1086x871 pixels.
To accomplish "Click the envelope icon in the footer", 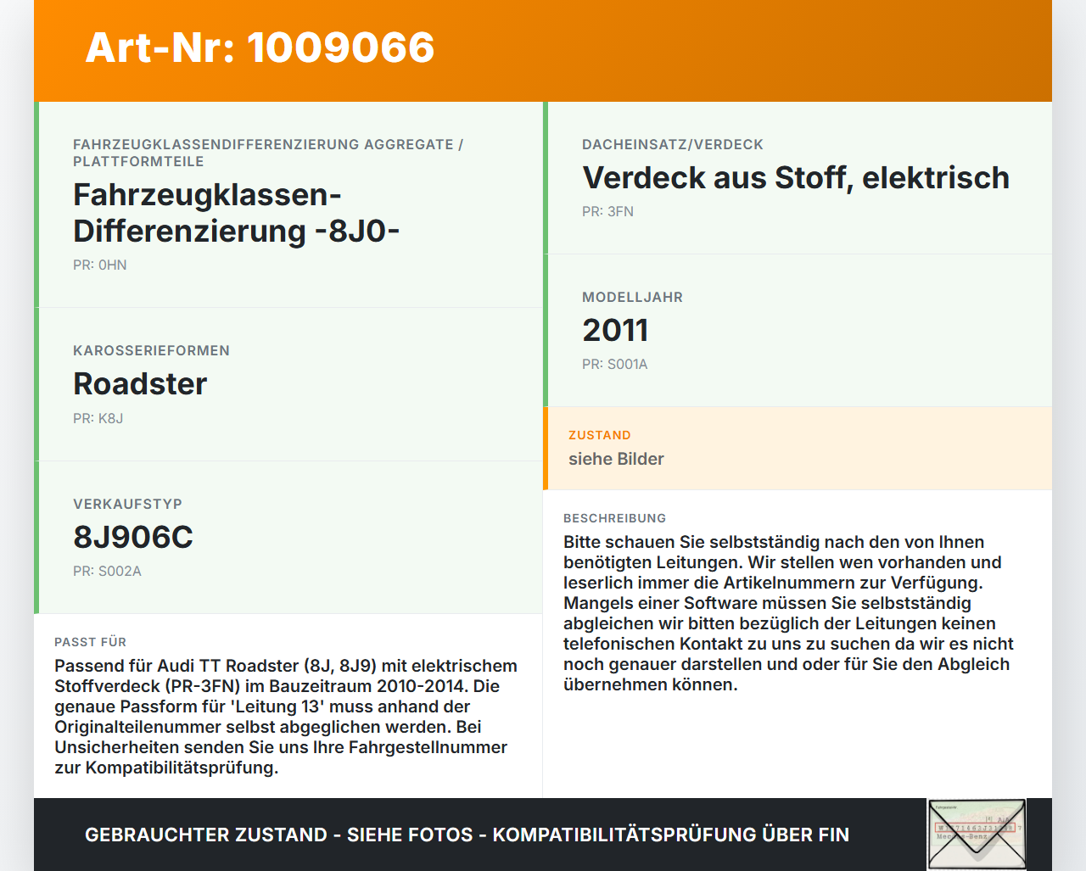I will coord(977,835).
